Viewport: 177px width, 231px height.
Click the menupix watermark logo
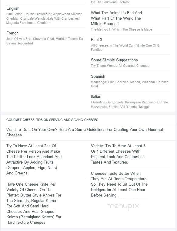coord(123,206)
